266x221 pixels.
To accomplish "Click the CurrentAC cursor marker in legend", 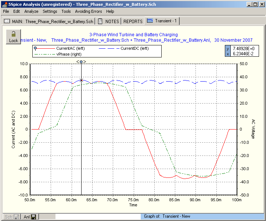I will [x=35, y=48].
